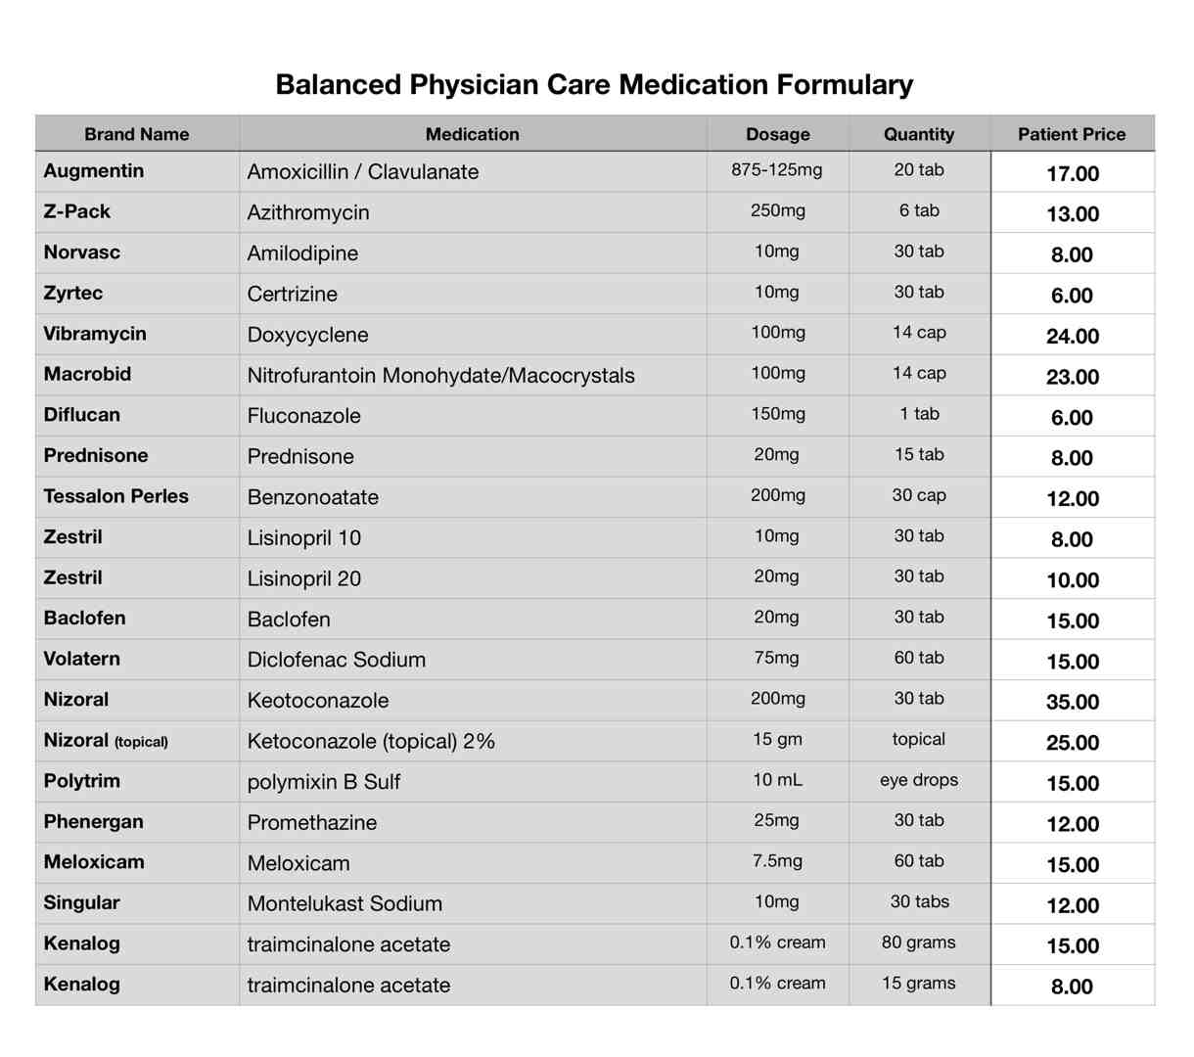Click the title Balanced Physician Care Medication Formulary

tap(594, 84)
